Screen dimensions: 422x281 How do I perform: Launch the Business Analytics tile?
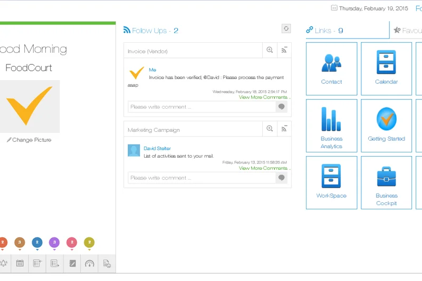[331, 125]
